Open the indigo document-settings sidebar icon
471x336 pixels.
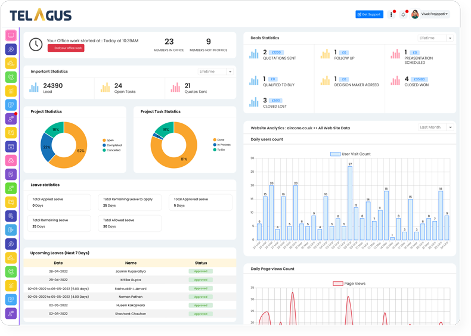(11, 216)
